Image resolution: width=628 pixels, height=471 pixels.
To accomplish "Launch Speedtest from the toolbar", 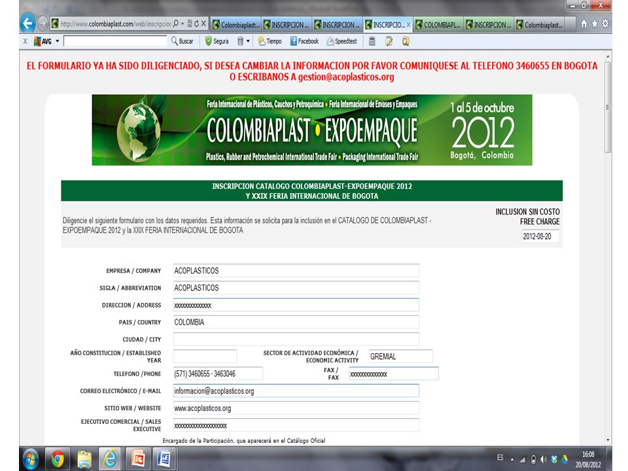I will [x=341, y=41].
